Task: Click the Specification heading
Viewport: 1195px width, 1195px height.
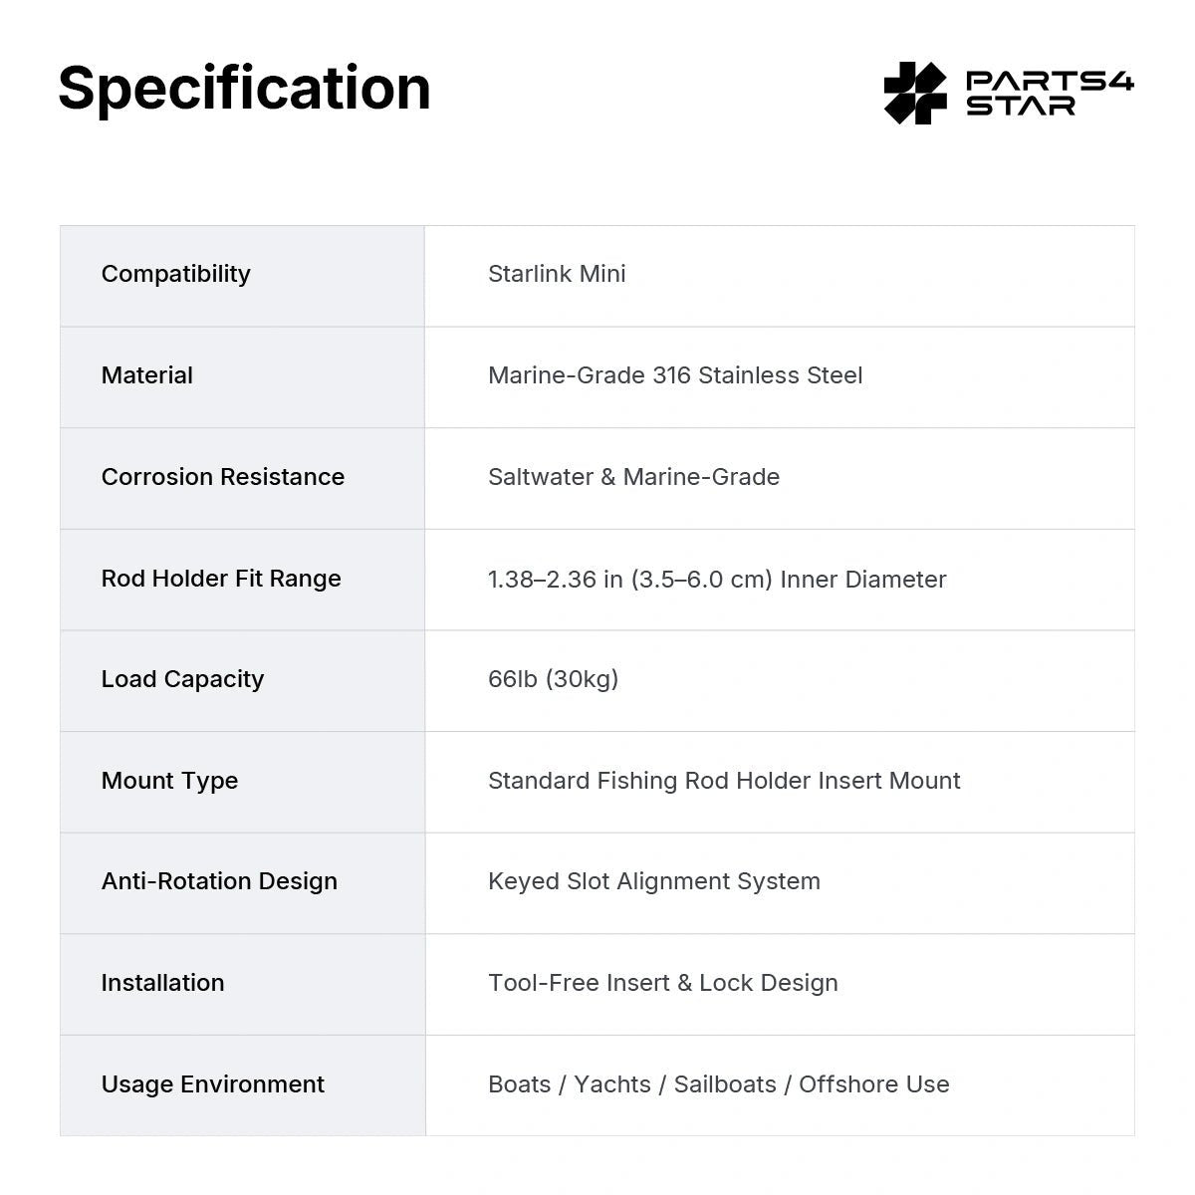Action: (x=244, y=88)
